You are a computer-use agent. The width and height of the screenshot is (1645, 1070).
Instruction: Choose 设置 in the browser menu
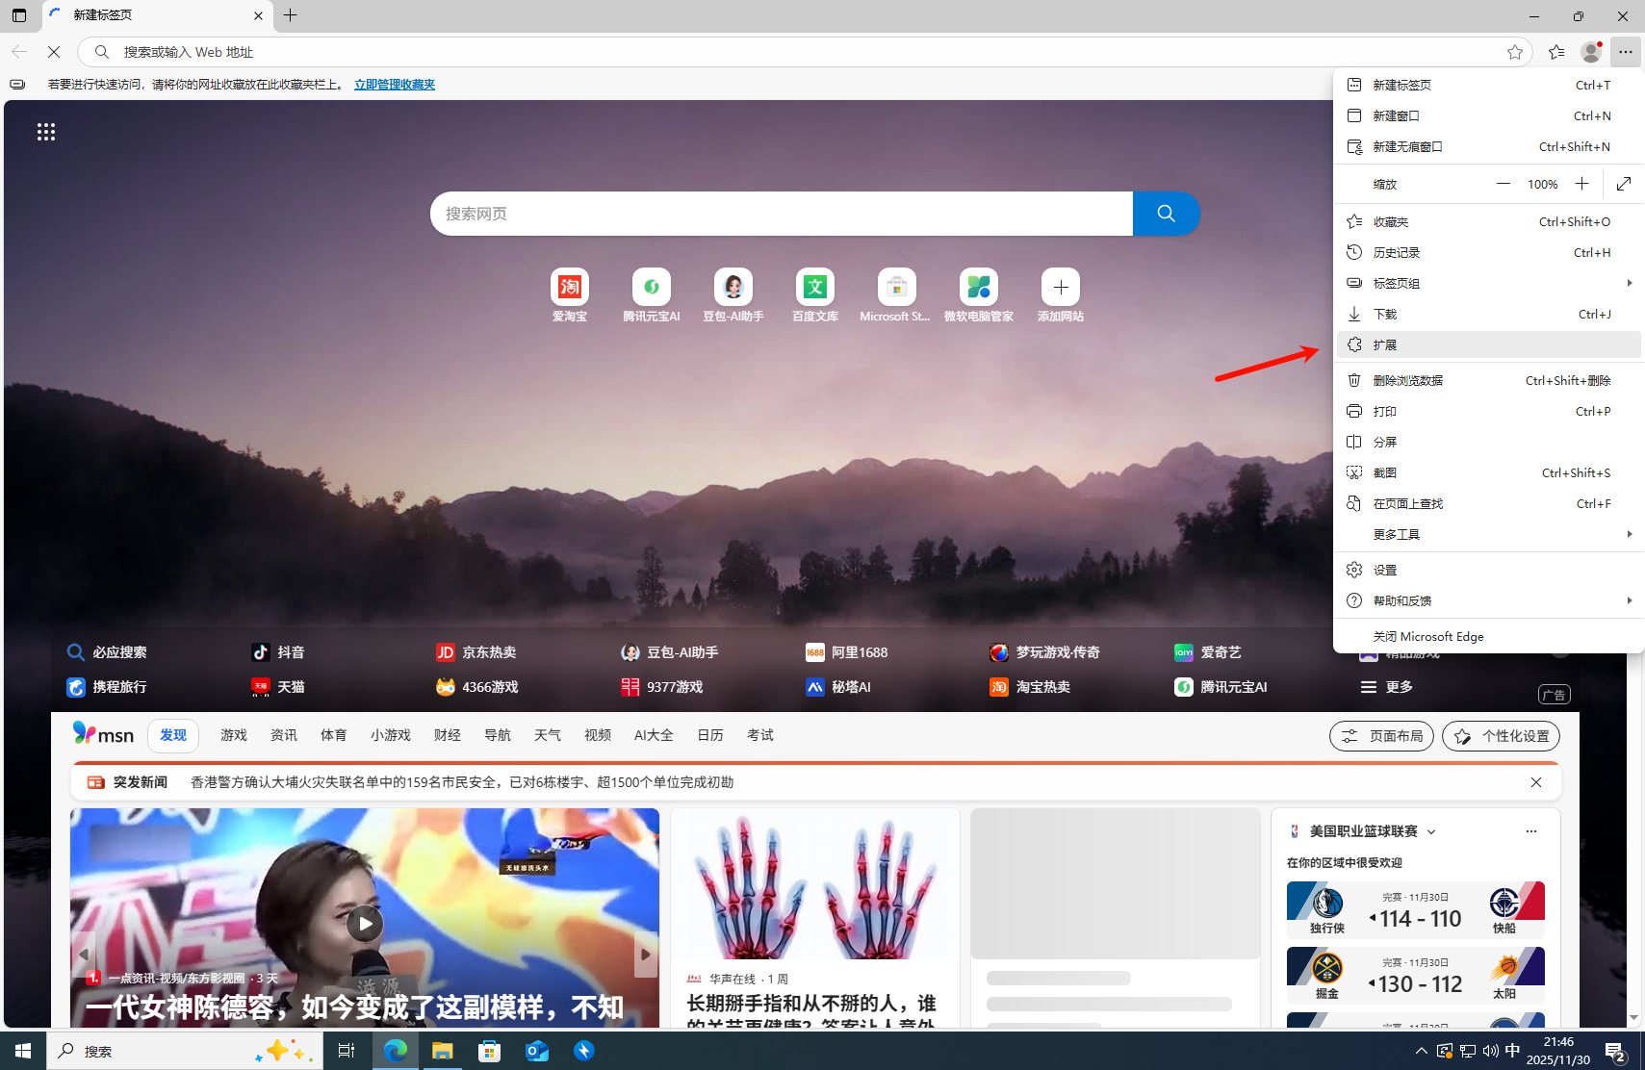[1385, 570]
